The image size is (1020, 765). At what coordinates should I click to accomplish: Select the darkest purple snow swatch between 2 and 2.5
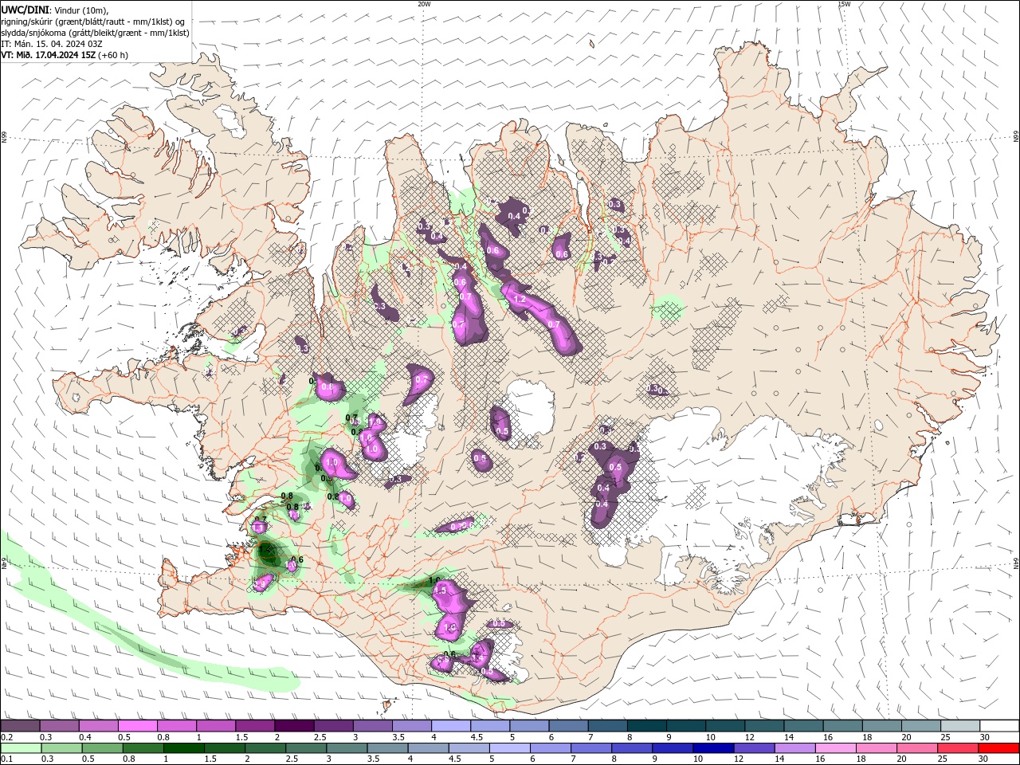[x=294, y=726]
